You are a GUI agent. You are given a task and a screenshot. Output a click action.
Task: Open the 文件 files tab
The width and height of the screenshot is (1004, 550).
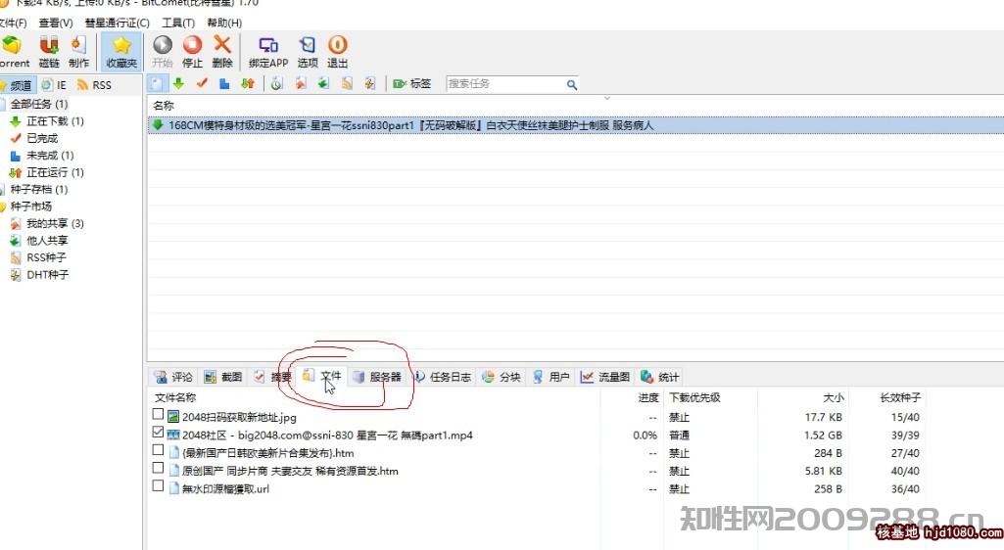322,376
